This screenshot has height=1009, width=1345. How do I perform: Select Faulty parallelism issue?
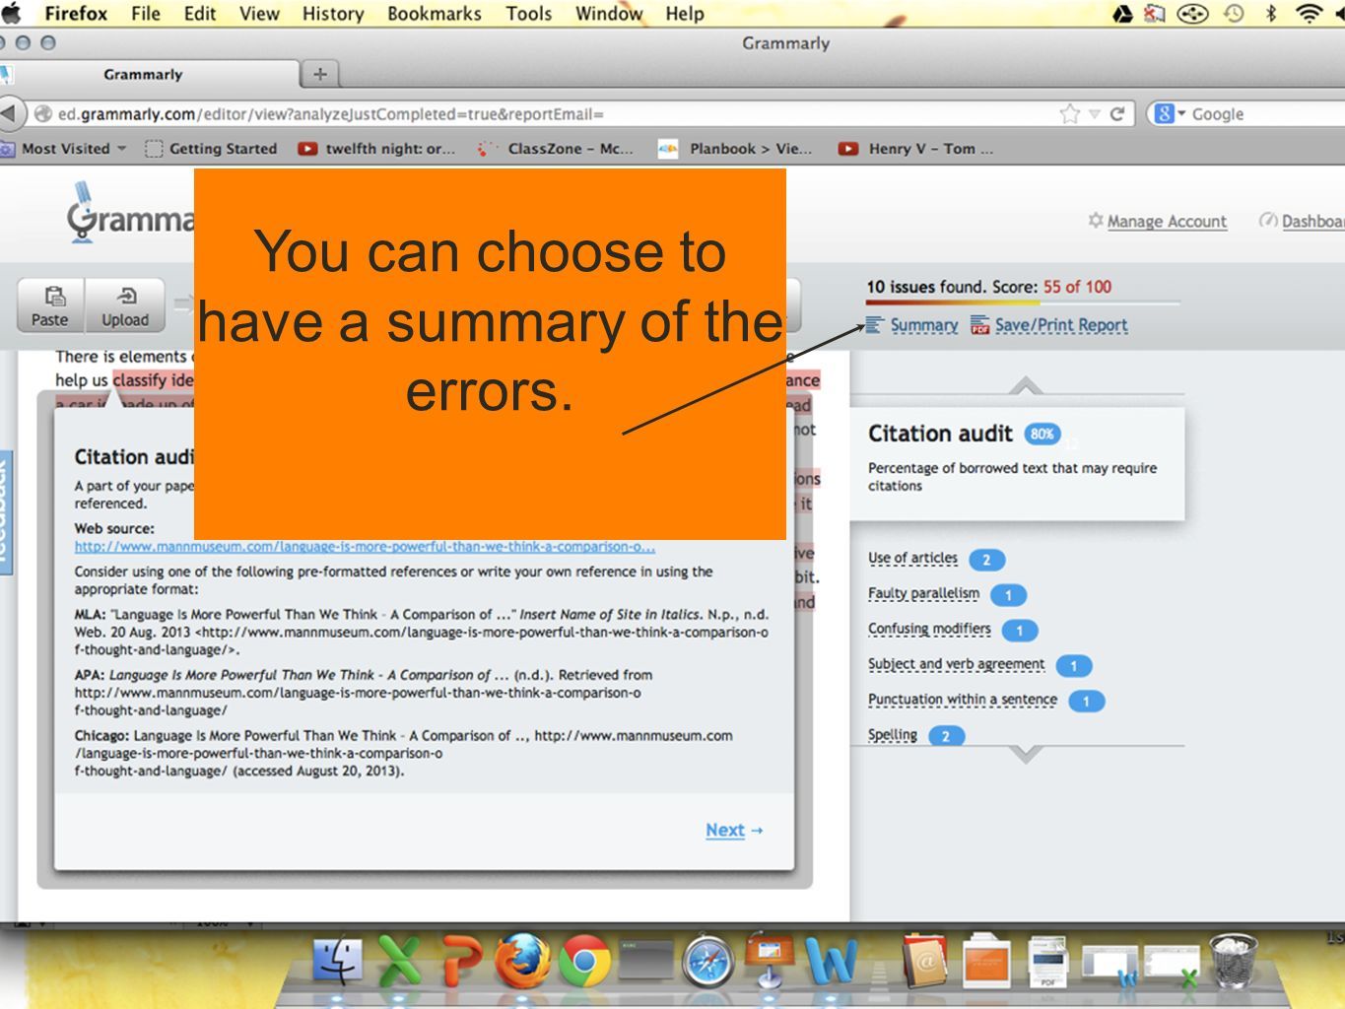923,594
